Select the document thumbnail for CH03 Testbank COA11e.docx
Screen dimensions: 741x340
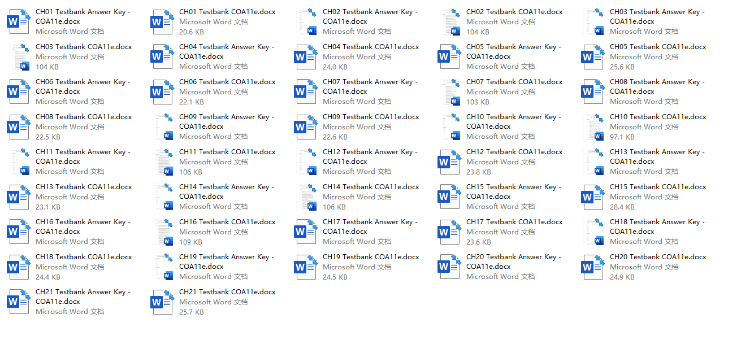tap(20, 56)
